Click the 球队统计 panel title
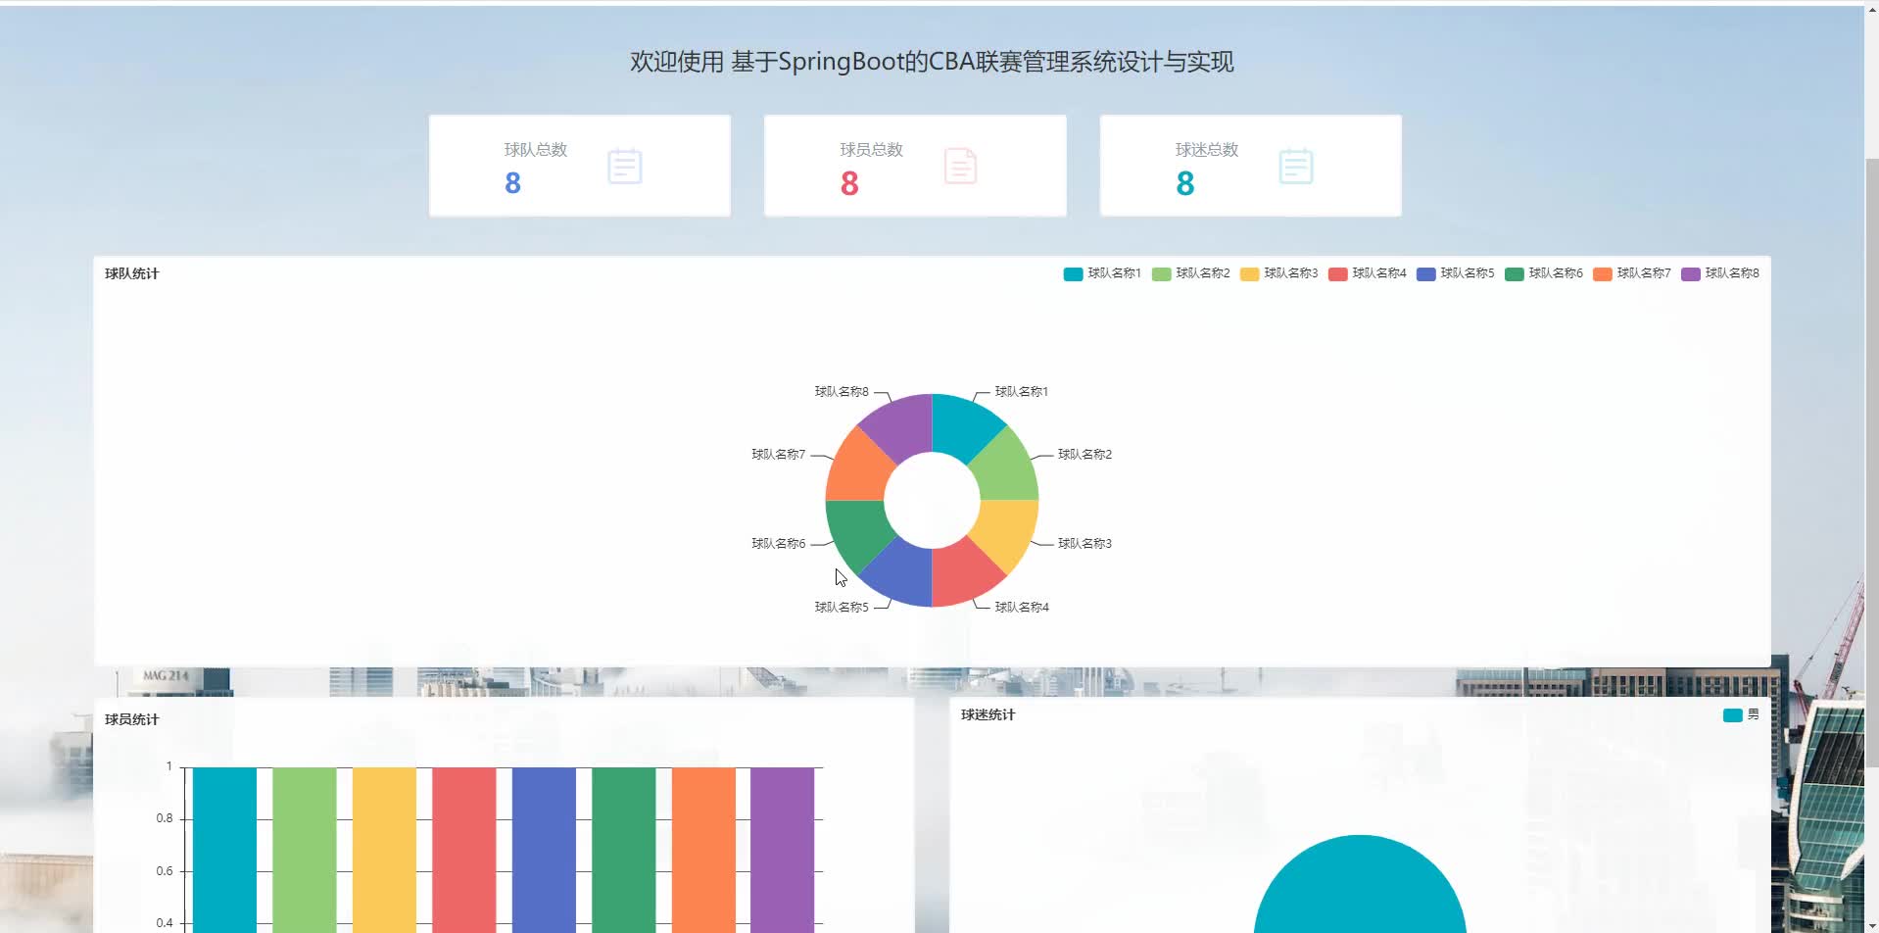 [131, 273]
